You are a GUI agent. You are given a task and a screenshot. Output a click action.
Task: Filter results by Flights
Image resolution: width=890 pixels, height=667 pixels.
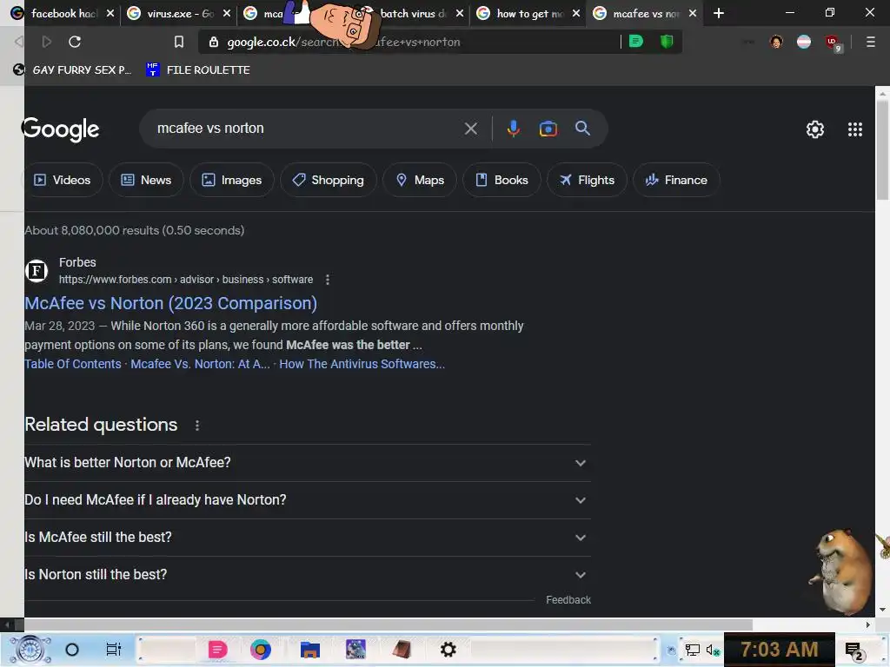coord(587,181)
